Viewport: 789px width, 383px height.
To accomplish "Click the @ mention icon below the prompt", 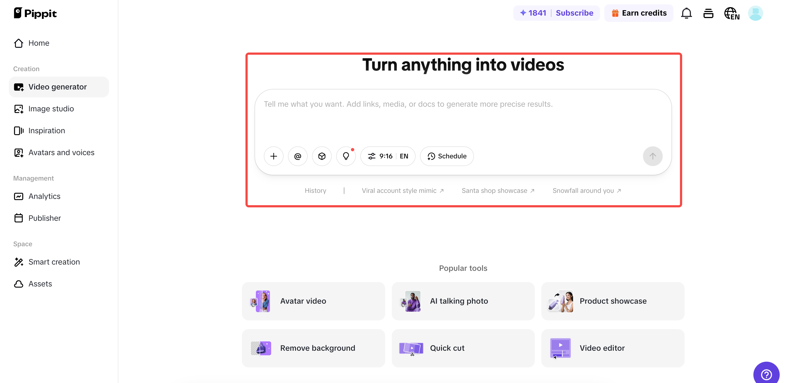I will click(x=298, y=156).
